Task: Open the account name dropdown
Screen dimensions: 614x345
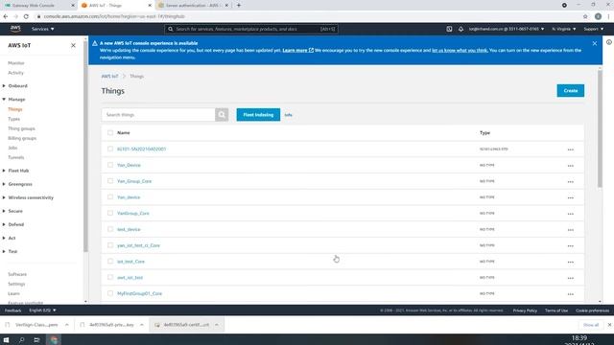Action: [x=507, y=29]
